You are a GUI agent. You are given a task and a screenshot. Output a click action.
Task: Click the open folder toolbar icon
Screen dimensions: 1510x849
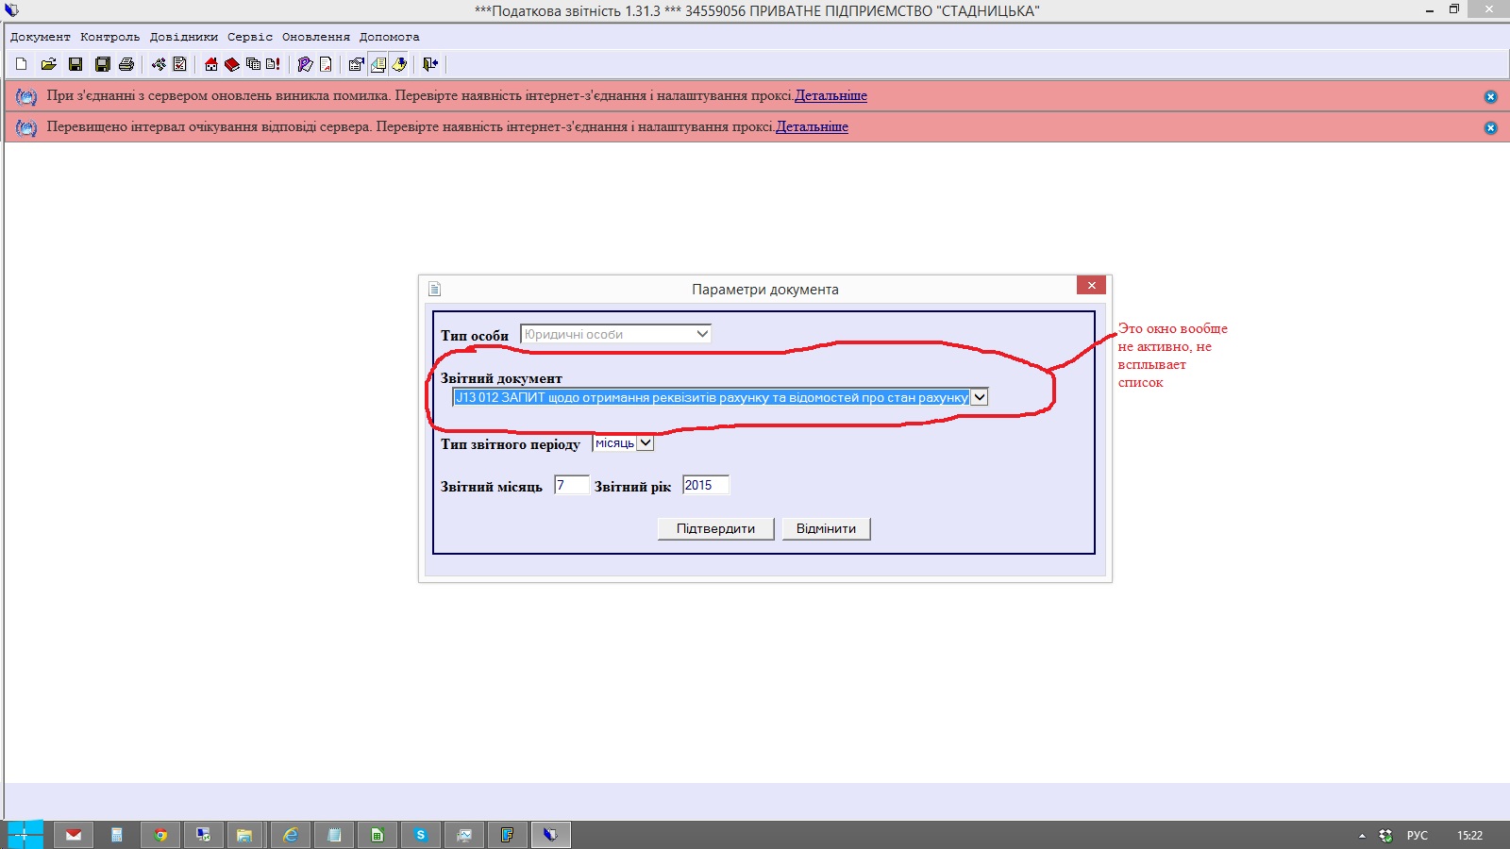[48, 64]
